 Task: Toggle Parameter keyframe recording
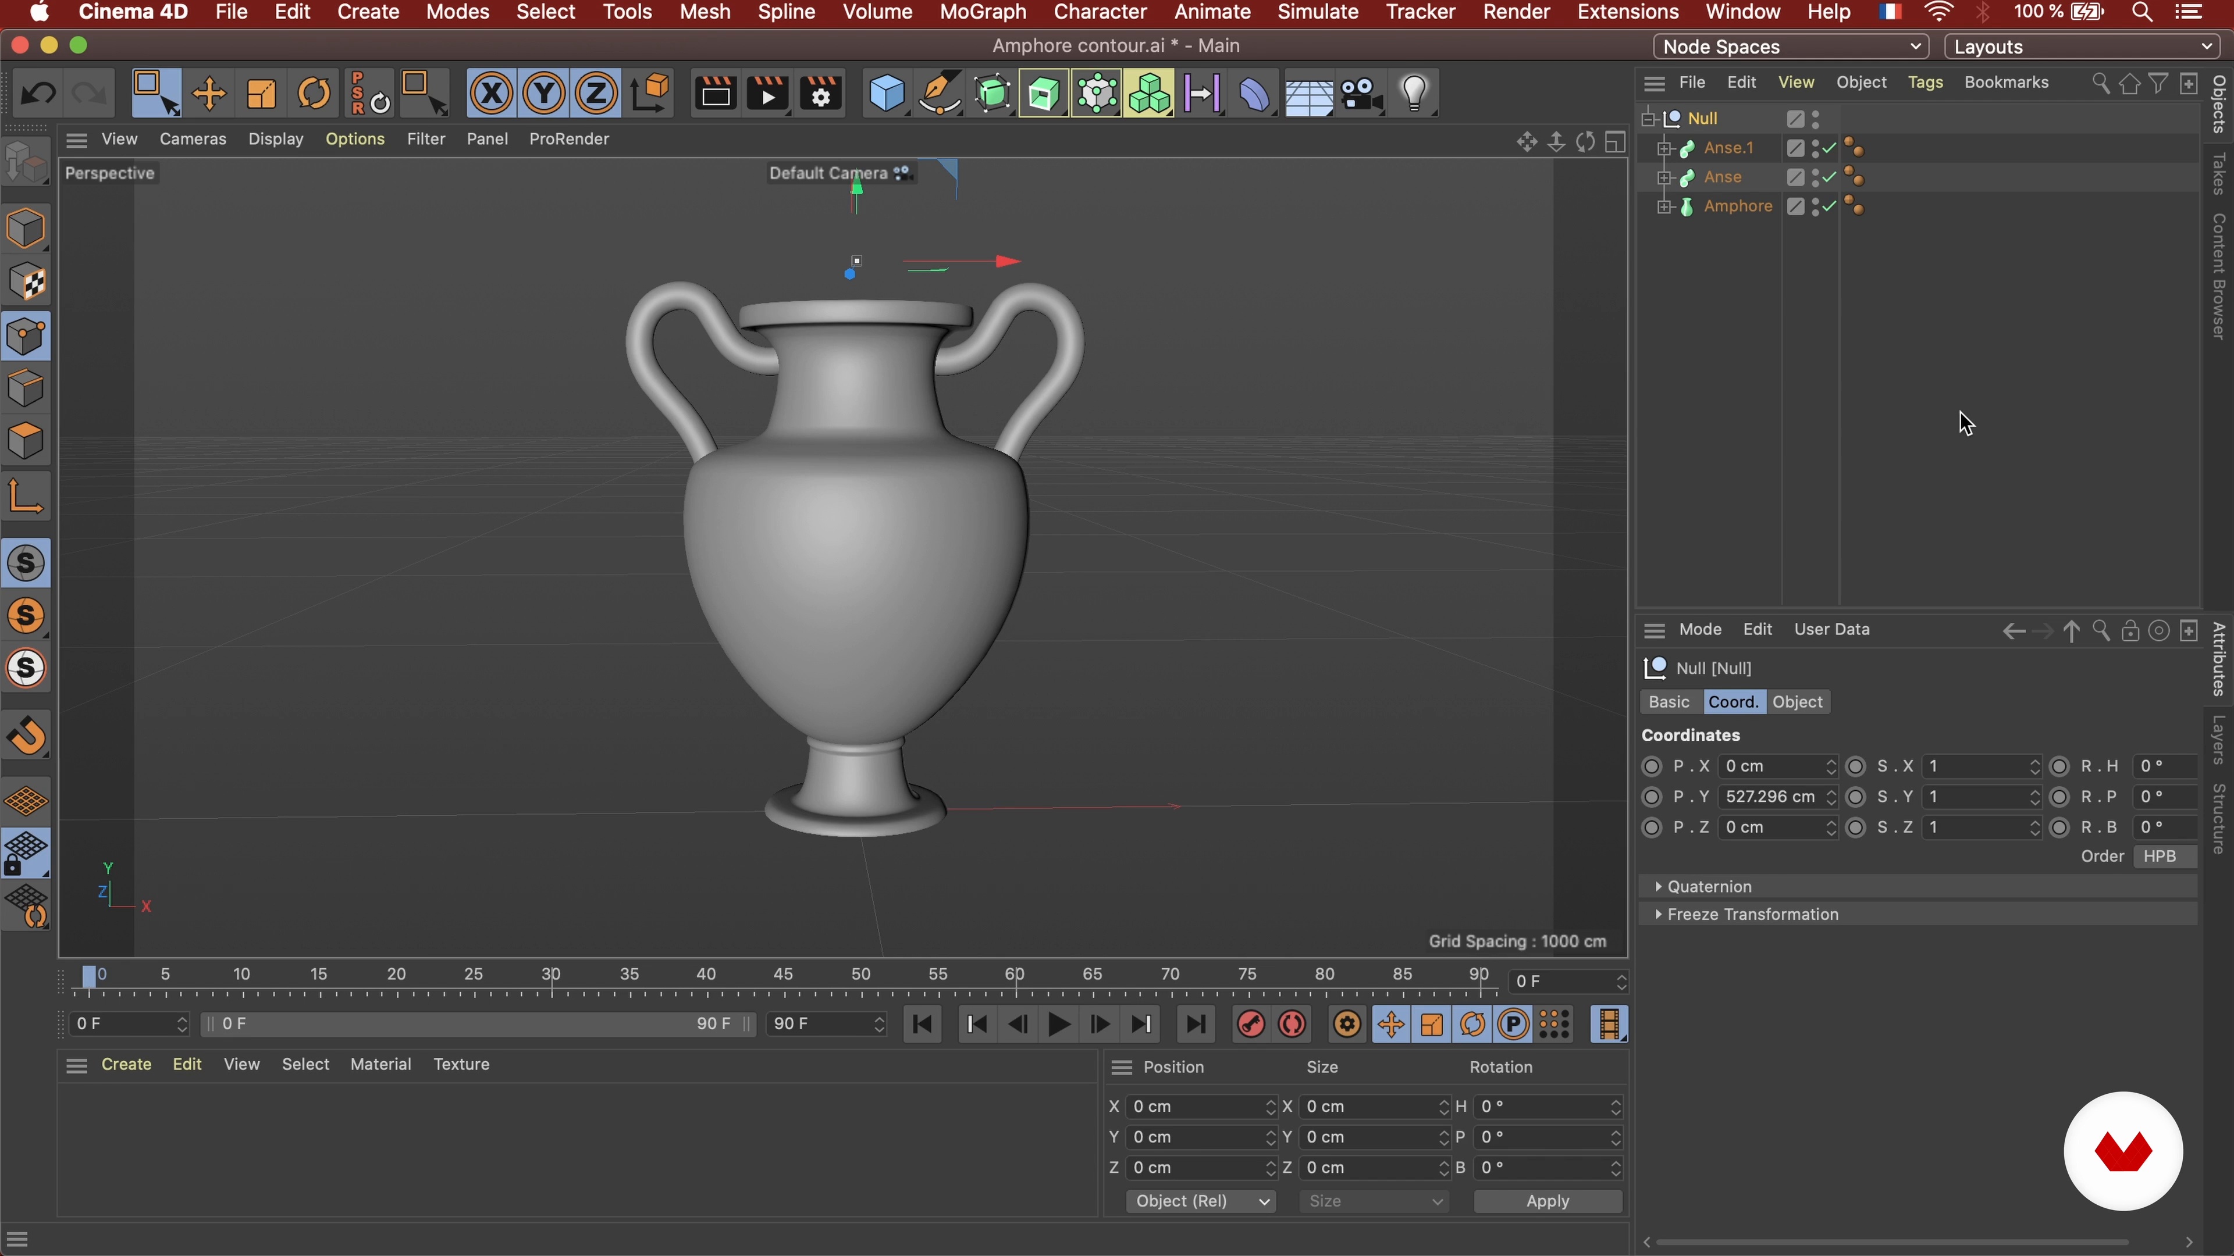pyautogui.click(x=1513, y=1025)
